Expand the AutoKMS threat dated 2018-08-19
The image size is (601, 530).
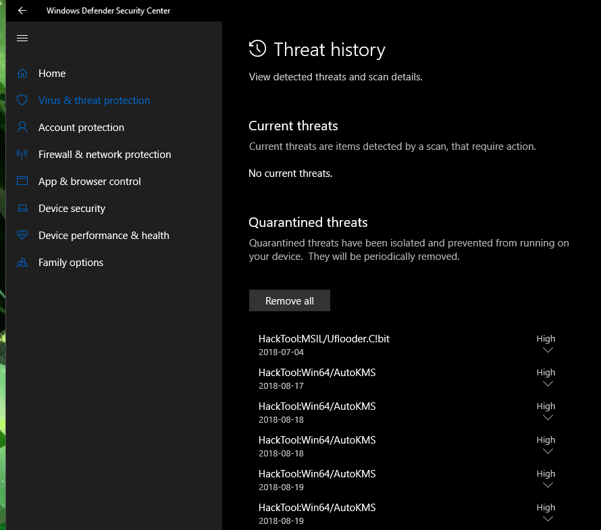[x=547, y=485]
